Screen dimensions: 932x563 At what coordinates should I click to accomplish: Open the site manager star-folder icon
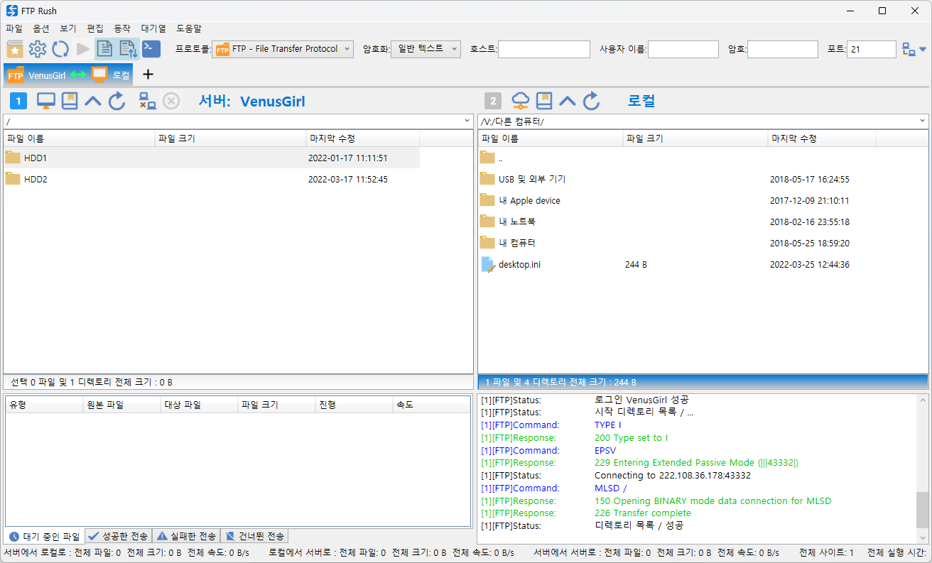pos(15,49)
